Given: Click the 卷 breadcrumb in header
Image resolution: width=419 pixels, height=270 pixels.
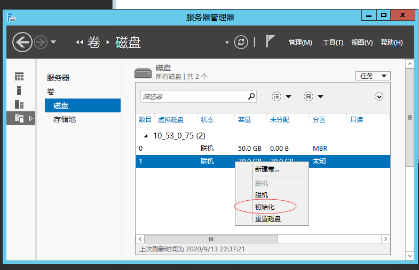Looking at the screenshot, I should (x=94, y=42).
